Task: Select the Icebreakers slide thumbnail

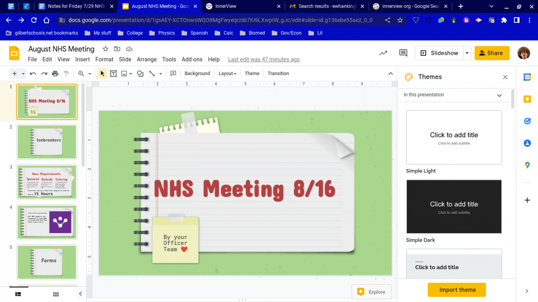Action: [x=47, y=142]
